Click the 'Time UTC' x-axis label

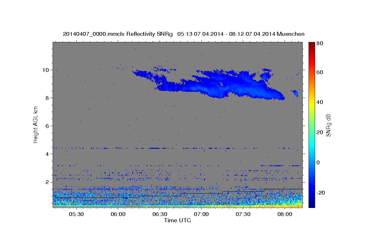tap(177, 220)
